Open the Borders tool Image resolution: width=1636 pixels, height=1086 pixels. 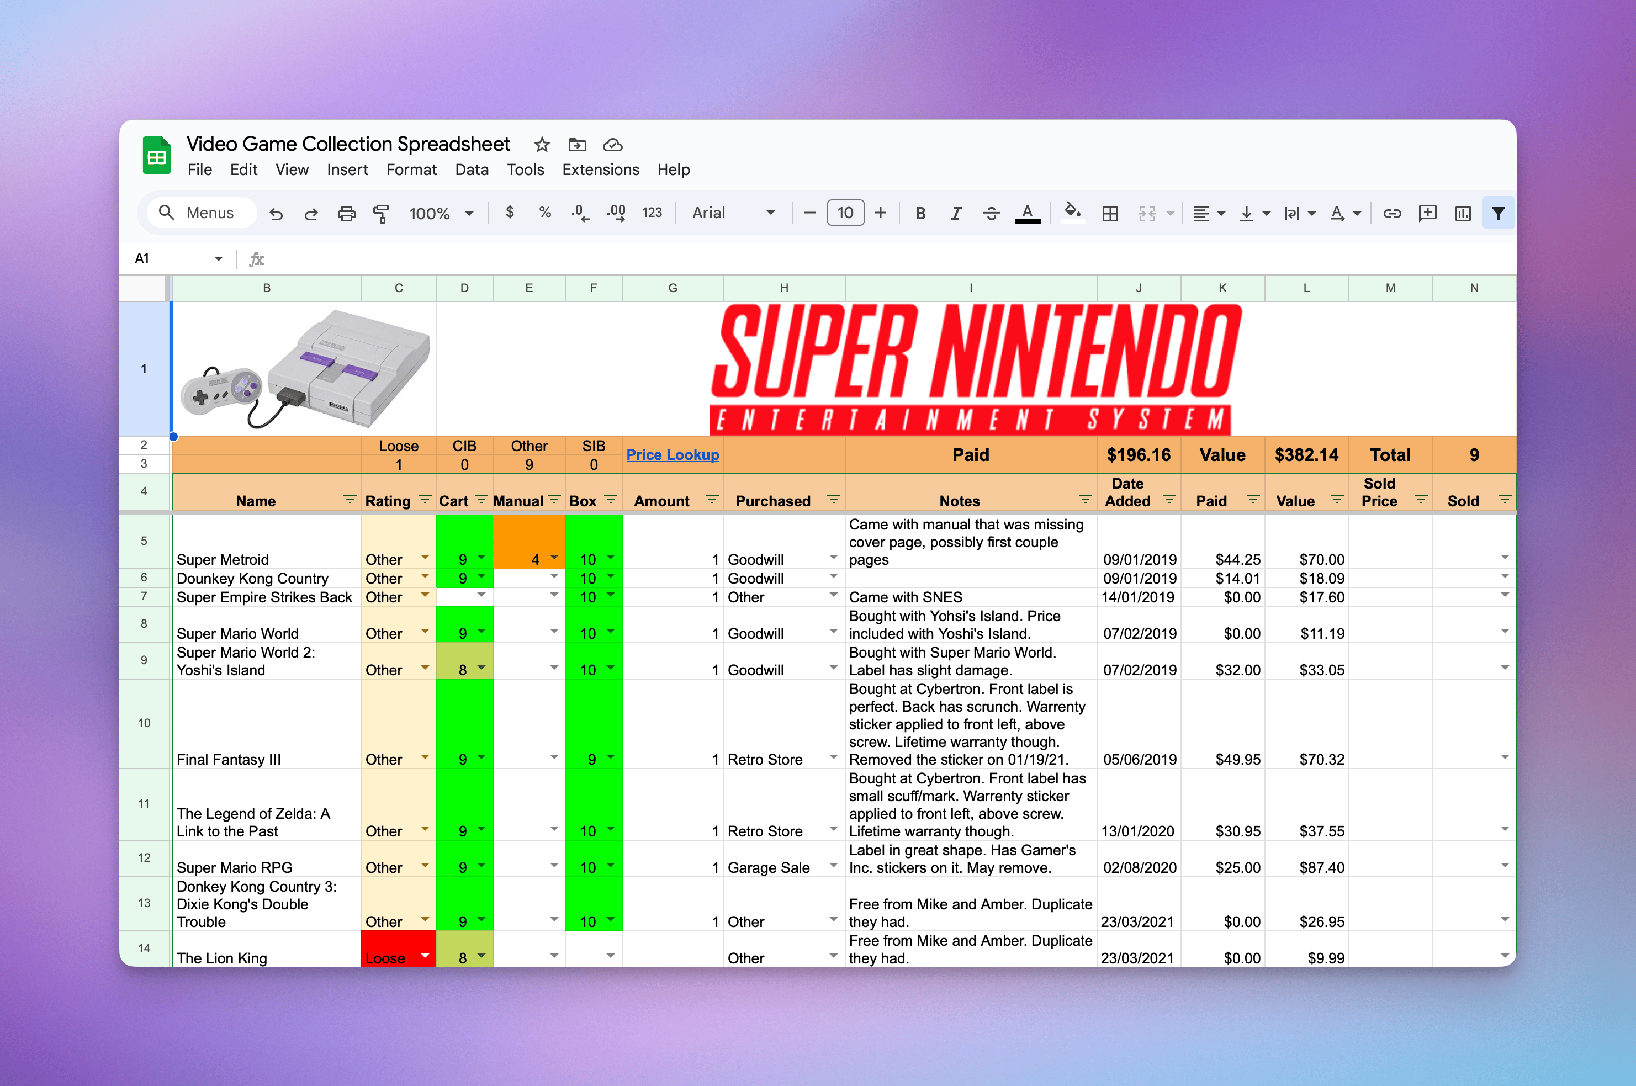coord(1110,213)
